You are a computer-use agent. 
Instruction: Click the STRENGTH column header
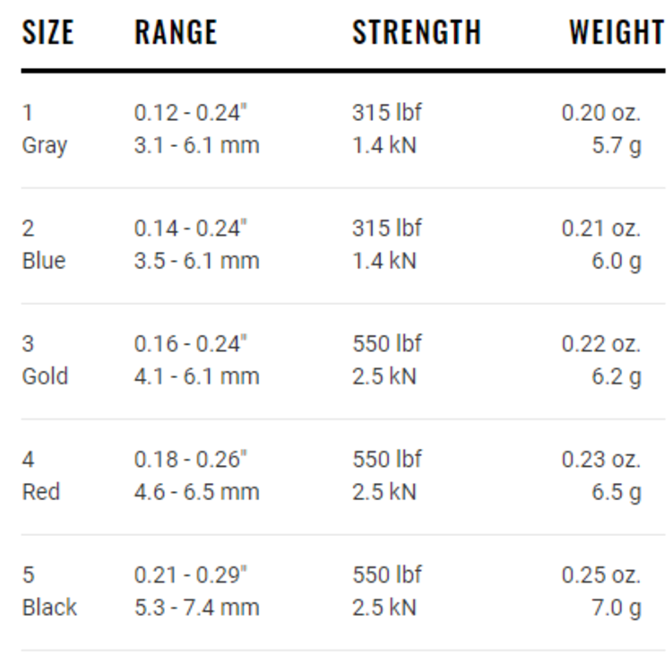point(417,33)
